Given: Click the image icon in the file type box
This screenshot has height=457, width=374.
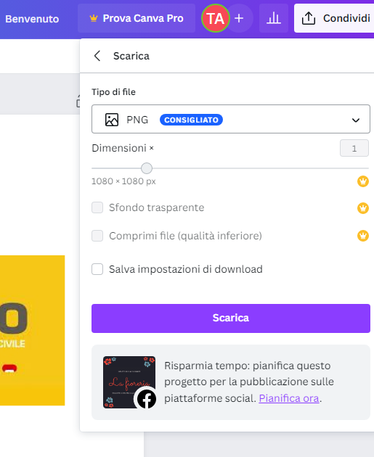Looking at the screenshot, I should tap(112, 120).
